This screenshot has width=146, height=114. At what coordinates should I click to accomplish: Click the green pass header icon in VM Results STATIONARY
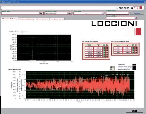click(x=104, y=45)
